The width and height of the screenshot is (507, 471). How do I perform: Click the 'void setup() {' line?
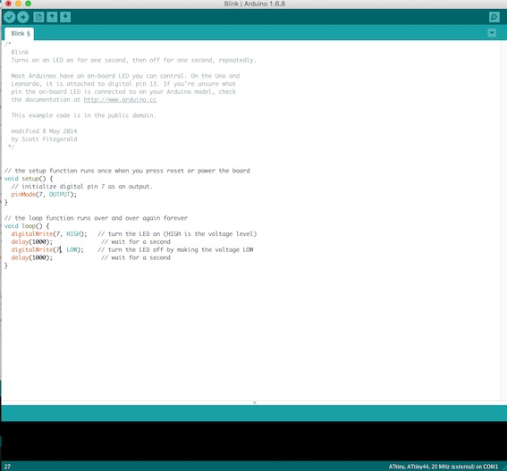(29, 179)
